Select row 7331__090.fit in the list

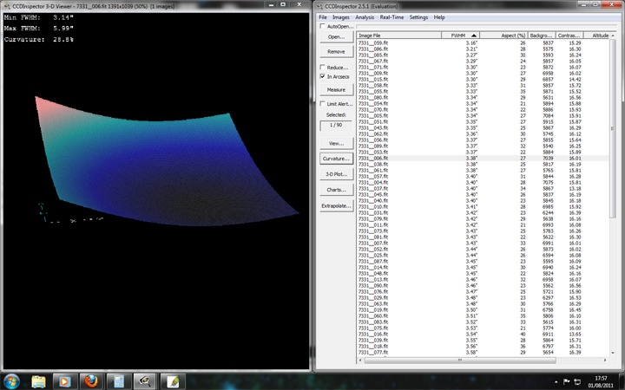(483, 285)
